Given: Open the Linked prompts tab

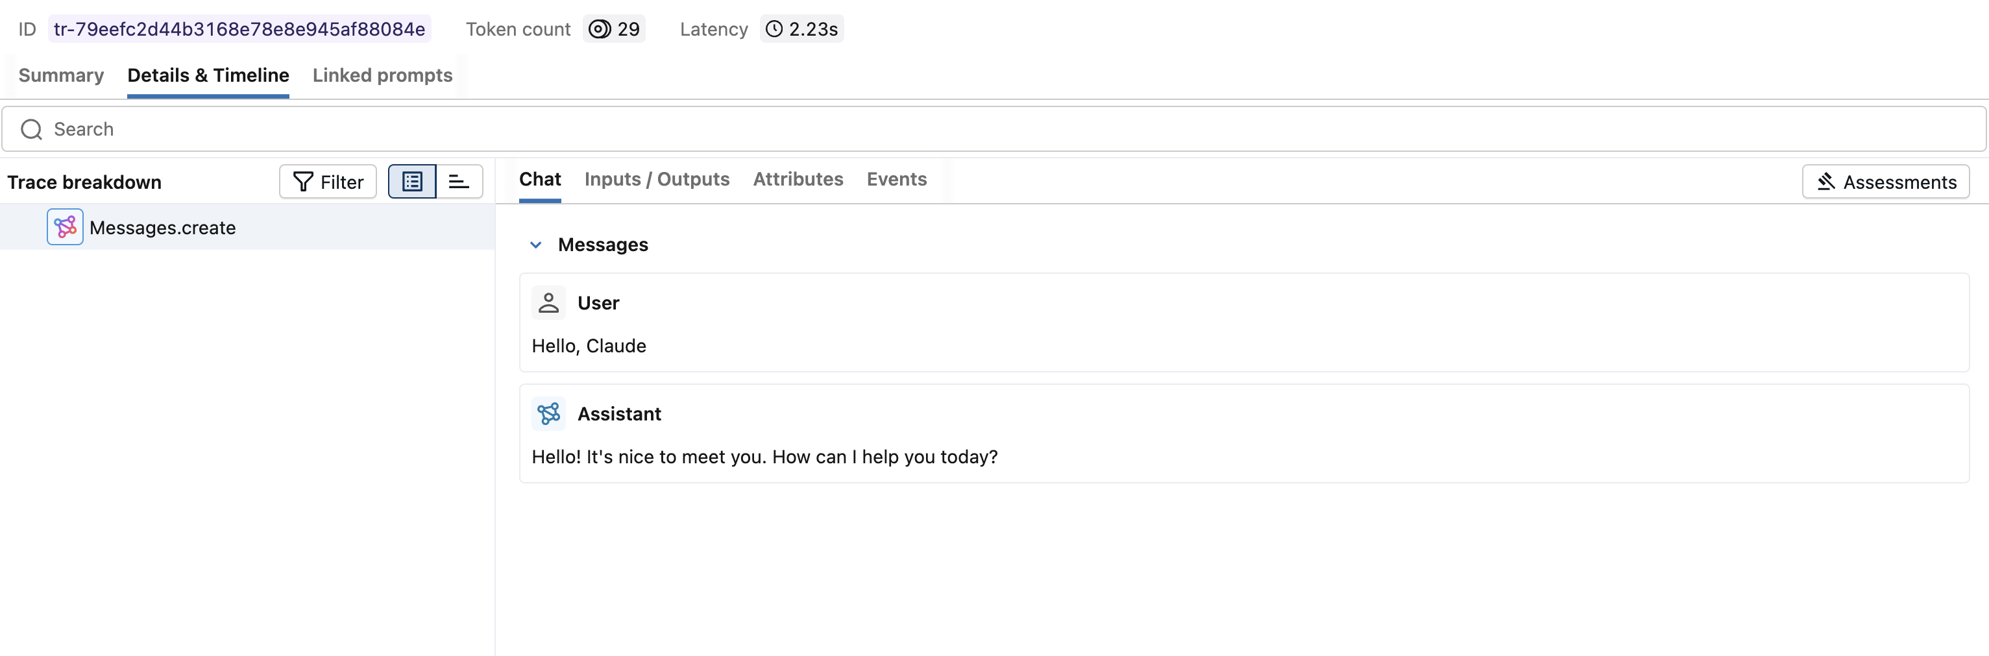Looking at the screenshot, I should tap(382, 76).
